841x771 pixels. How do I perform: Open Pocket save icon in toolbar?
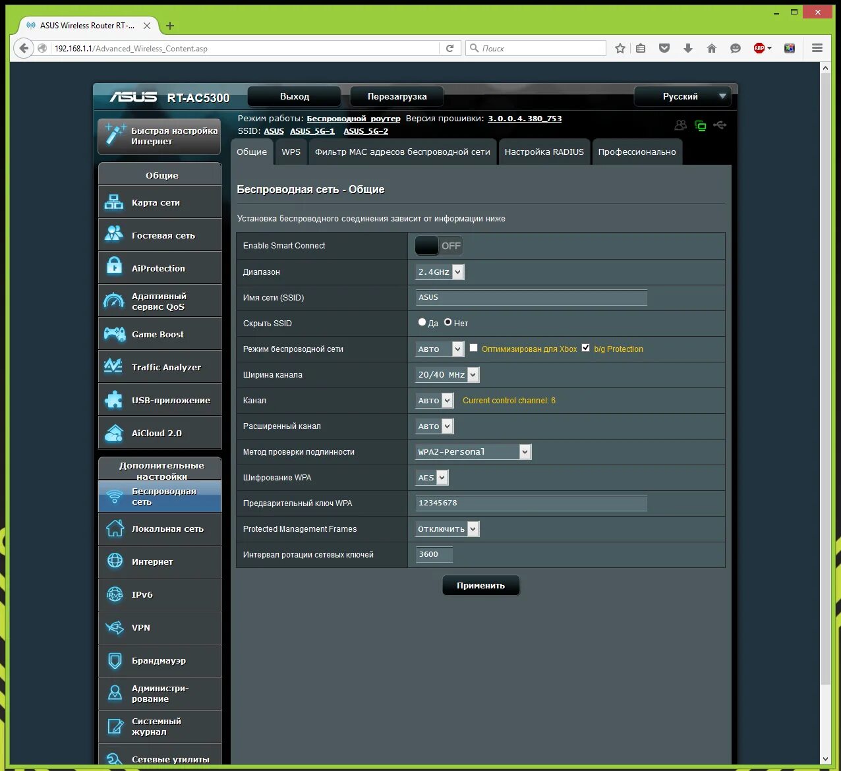tap(664, 48)
